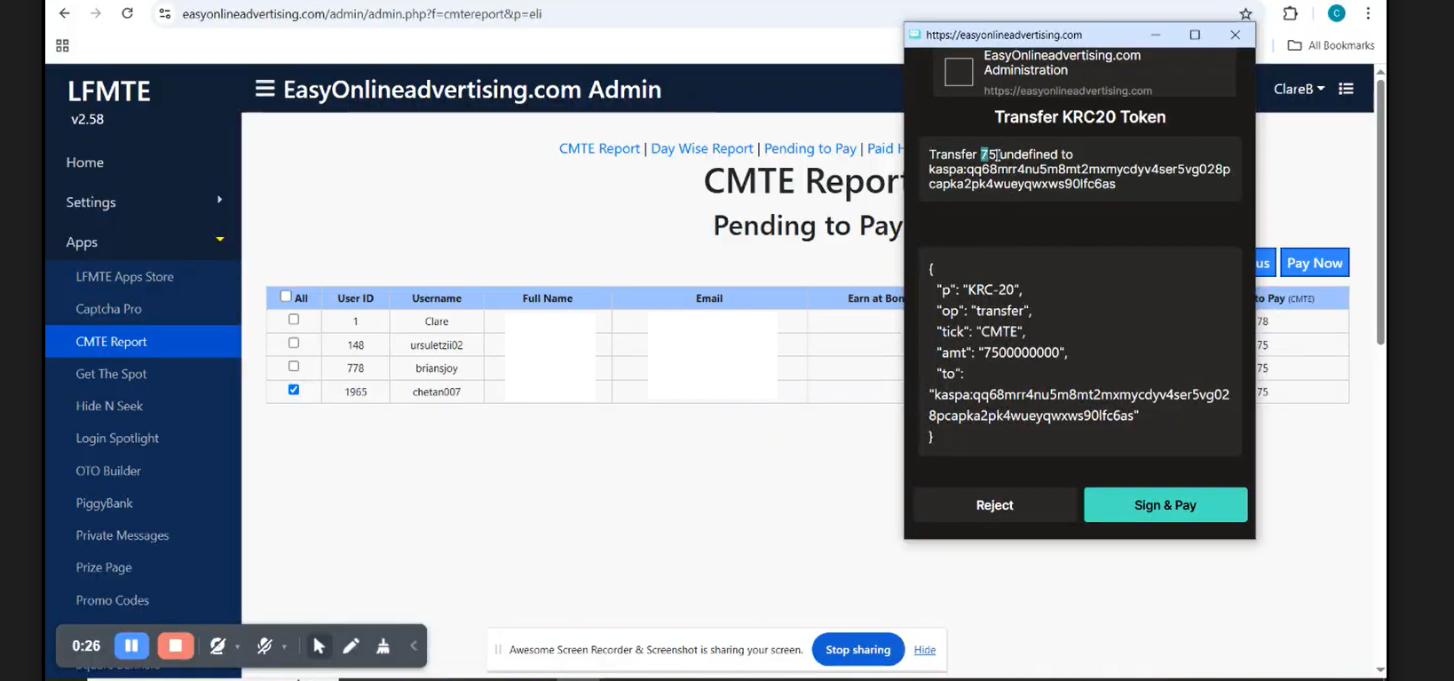Reload the browser page
The height and width of the screenshot is (681, 1454).
coord(127,13)
